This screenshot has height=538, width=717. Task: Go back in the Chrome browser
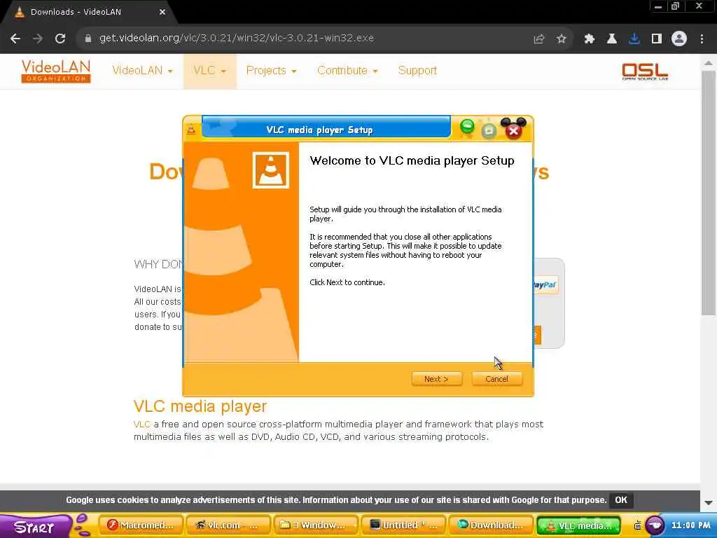[15, 39]
